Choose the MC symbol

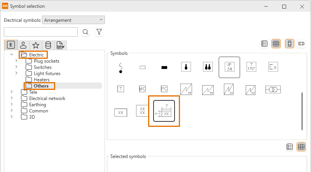pyautogui.click(x=142, y=89)
